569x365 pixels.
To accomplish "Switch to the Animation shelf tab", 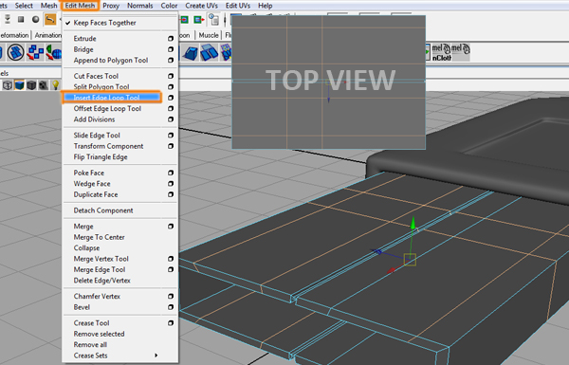I will (x=48, y=35).
